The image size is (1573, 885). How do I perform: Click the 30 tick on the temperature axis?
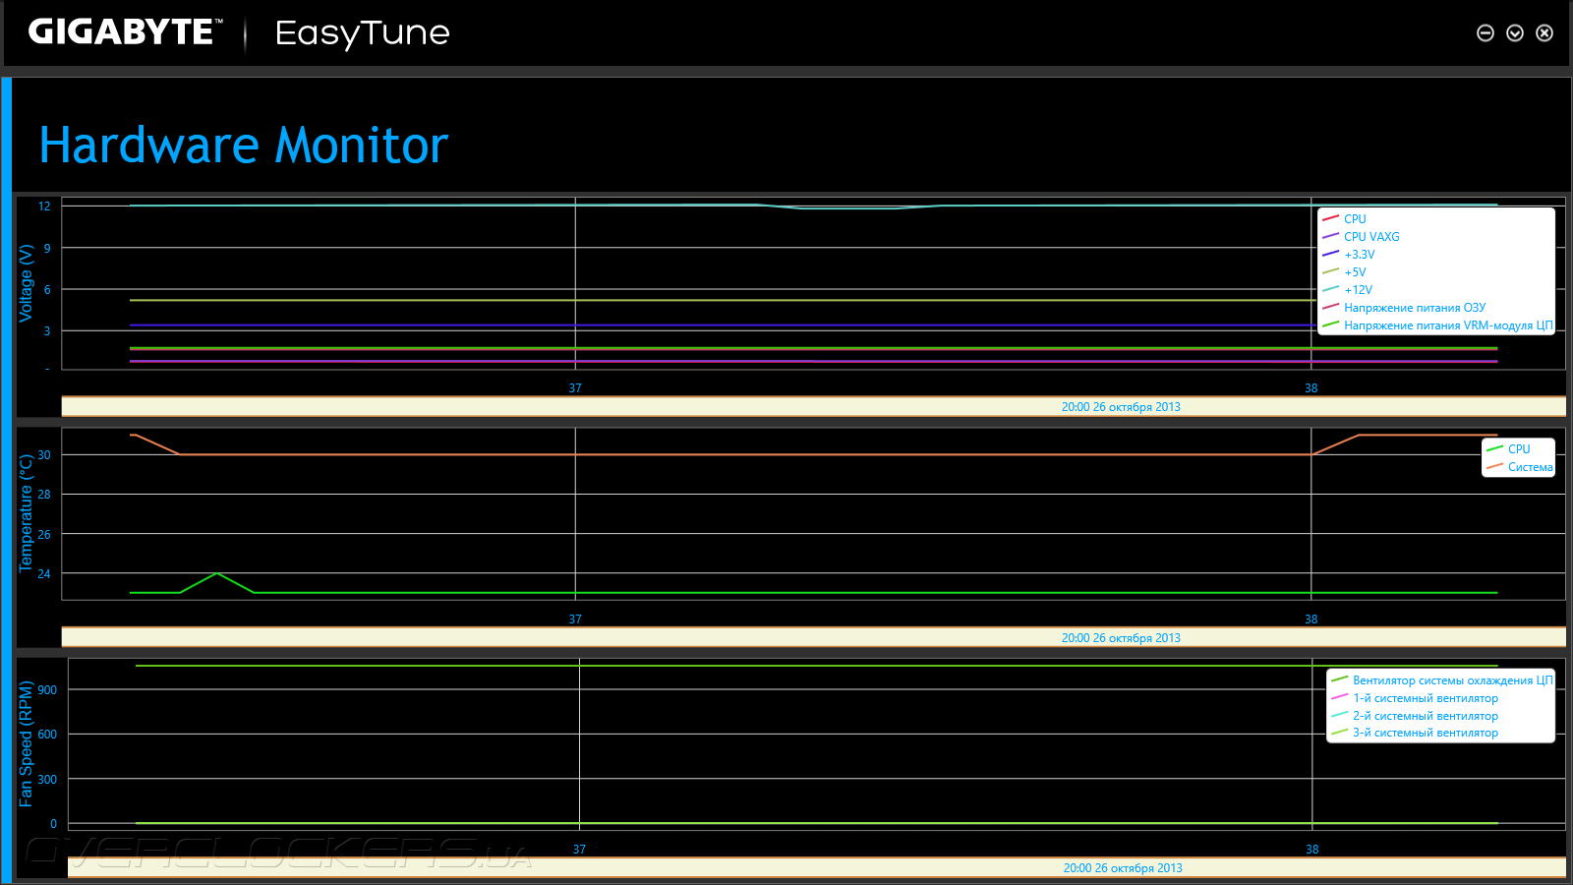pyautogui.click(x=44, y=455)
